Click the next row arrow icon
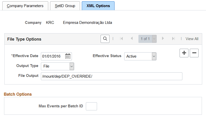 163,39
